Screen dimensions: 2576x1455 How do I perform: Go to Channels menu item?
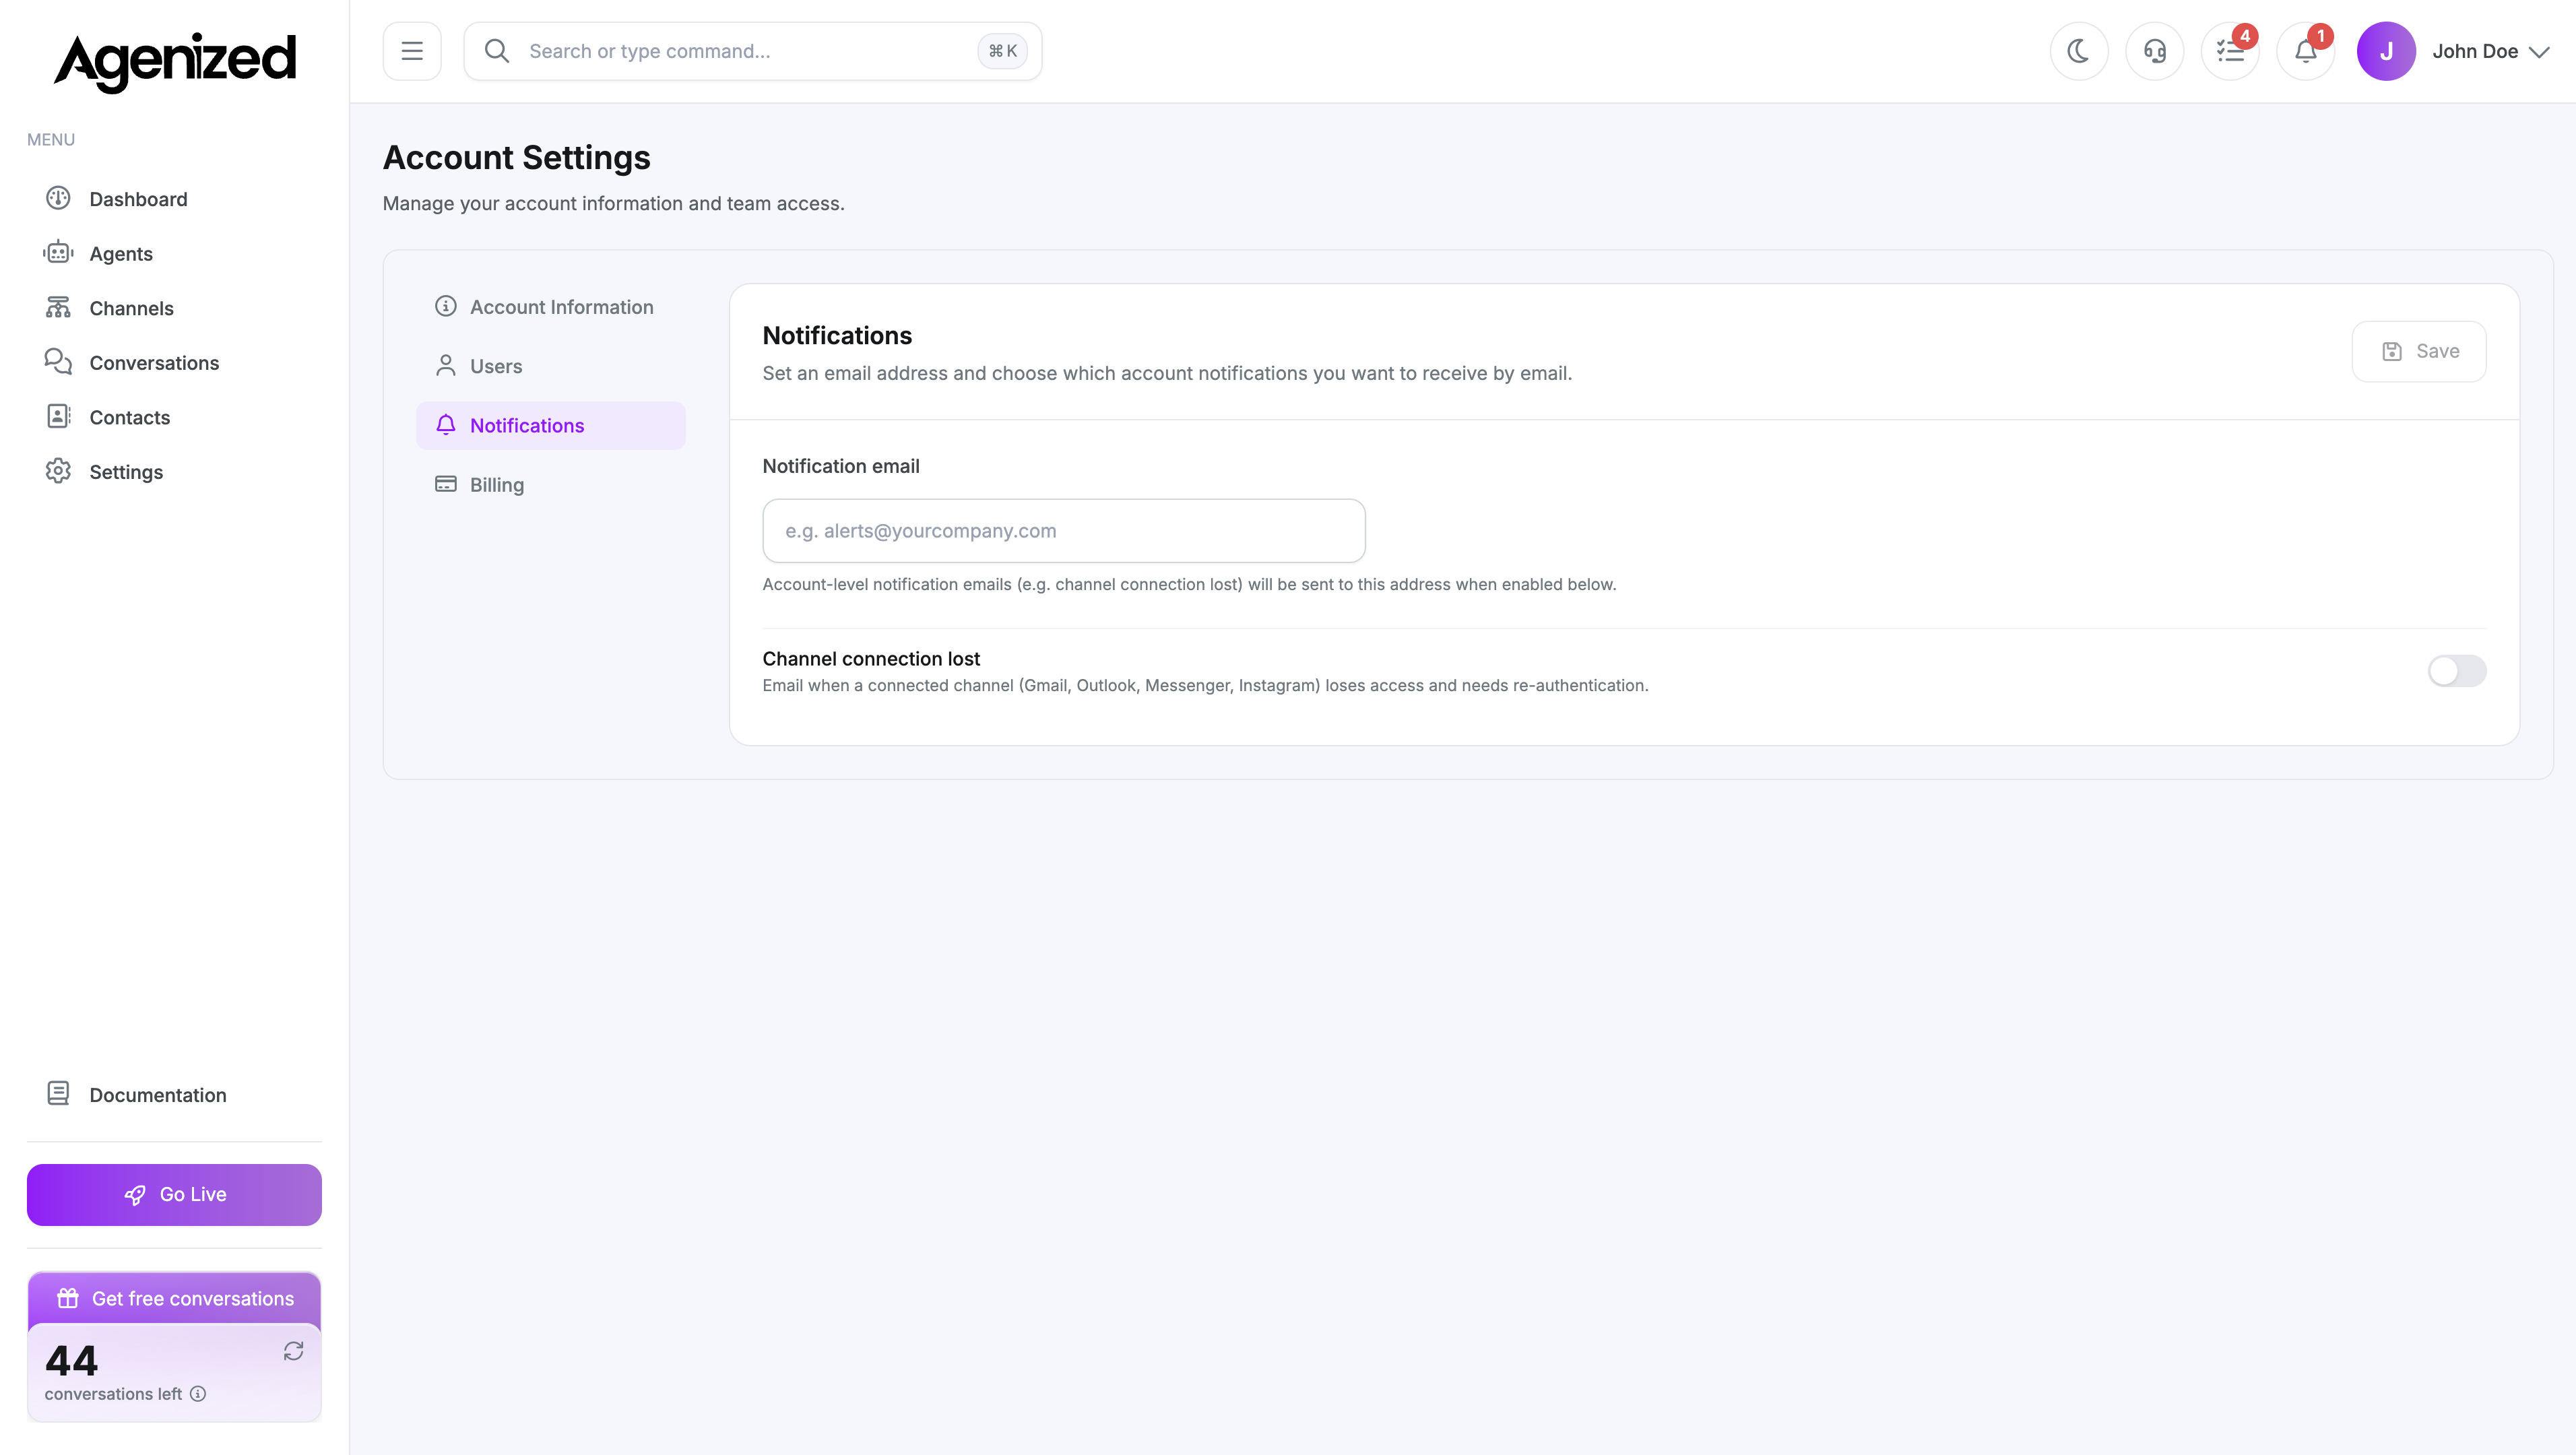[174, 307]
